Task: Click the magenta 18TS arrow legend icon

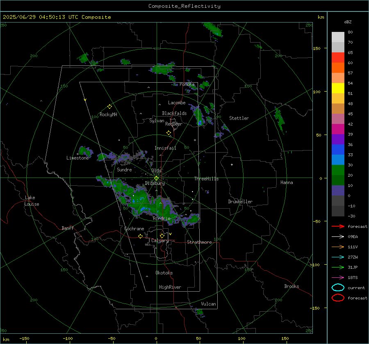Action: pyautogui.click(x=338, y=278)
